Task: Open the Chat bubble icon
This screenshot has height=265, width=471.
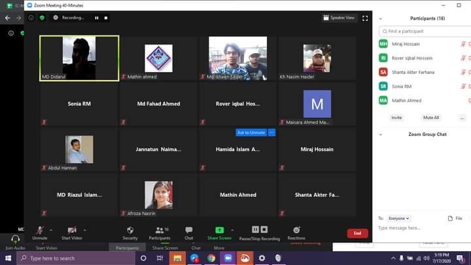Action: point(188,230)
